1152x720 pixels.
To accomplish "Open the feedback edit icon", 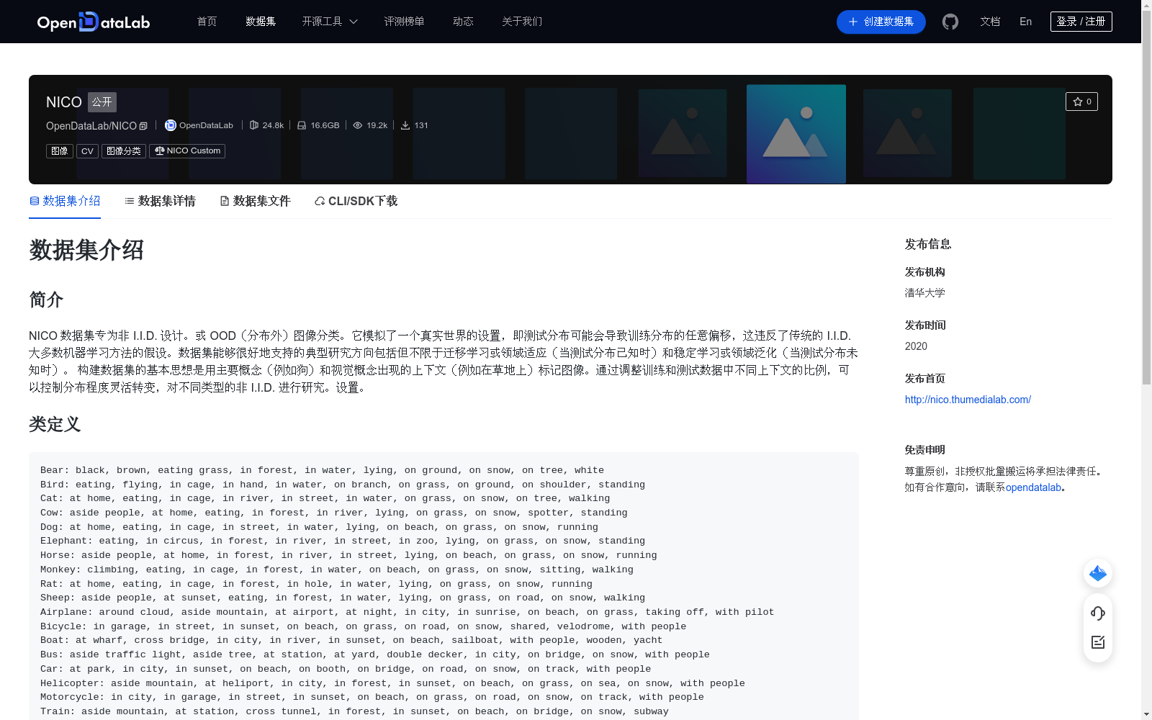I will pos(1098,642).
